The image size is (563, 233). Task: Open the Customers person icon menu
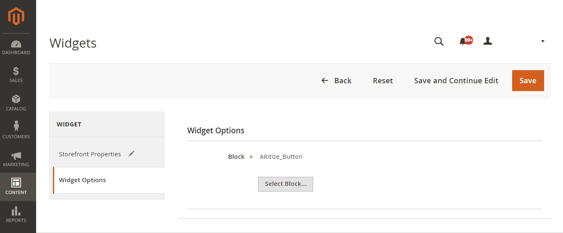[x=16, y=126]
